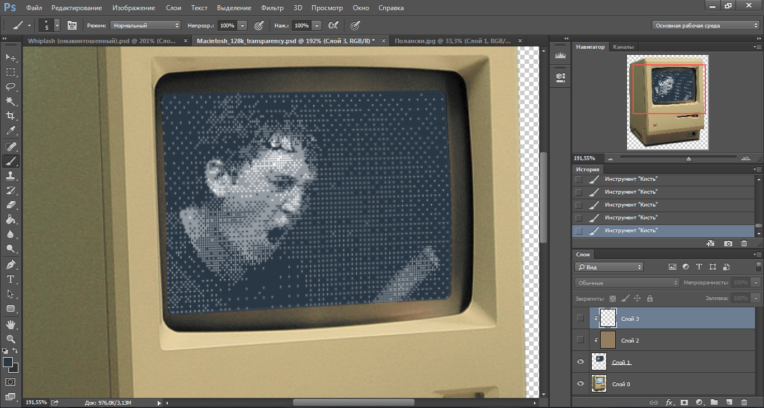This screenshot has width=764, height=408.
Task: Toggle Quick Mask mode
Action: pos(11,382)
